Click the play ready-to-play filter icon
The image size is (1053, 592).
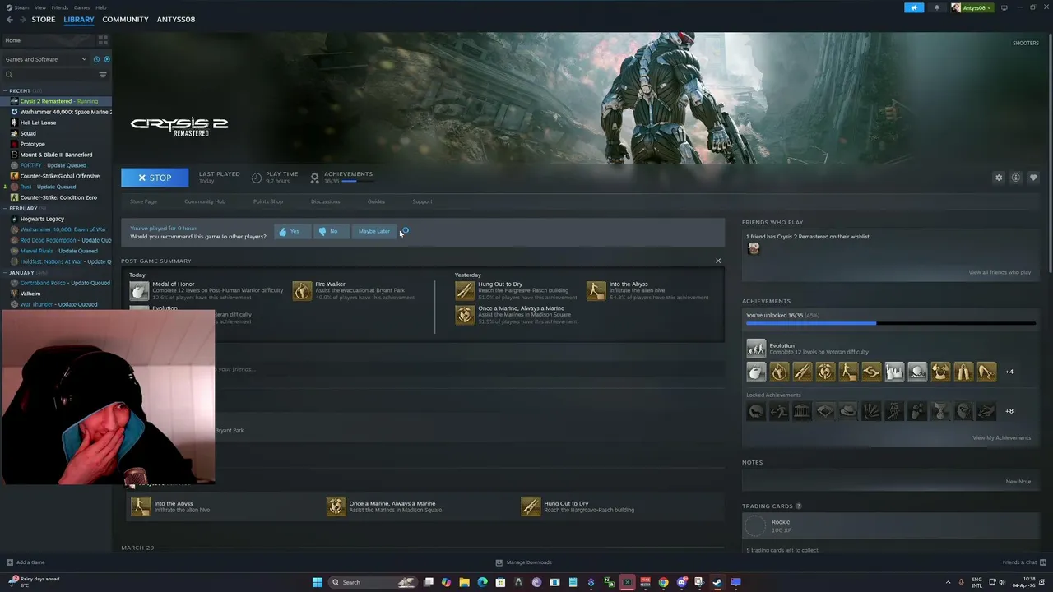106,59
